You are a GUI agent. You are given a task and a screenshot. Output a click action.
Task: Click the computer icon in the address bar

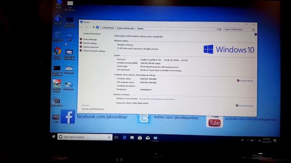97,28
